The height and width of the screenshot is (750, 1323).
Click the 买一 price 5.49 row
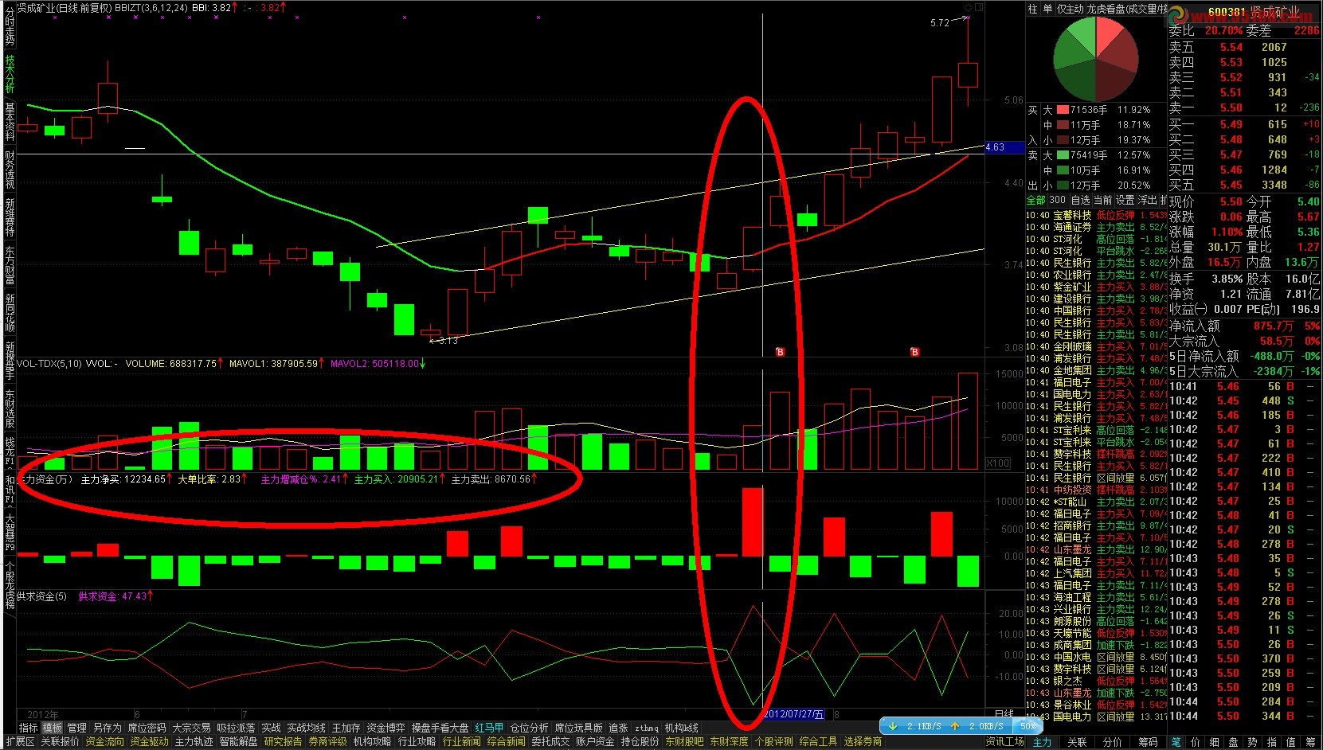click(x=1244, y=124)
